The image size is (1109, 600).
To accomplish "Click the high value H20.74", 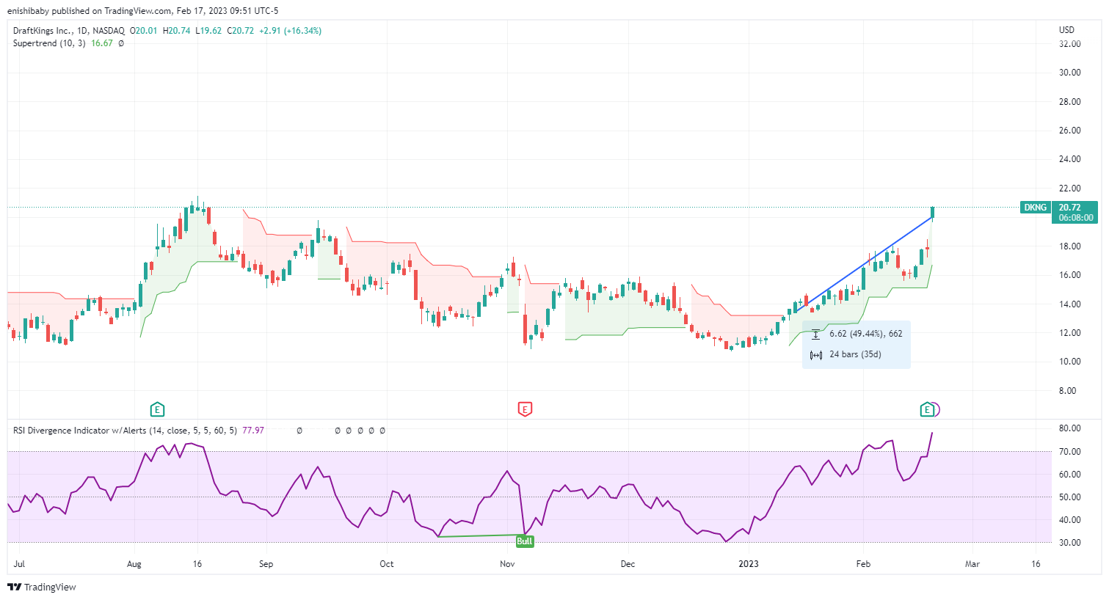I will tap(177, 31).
